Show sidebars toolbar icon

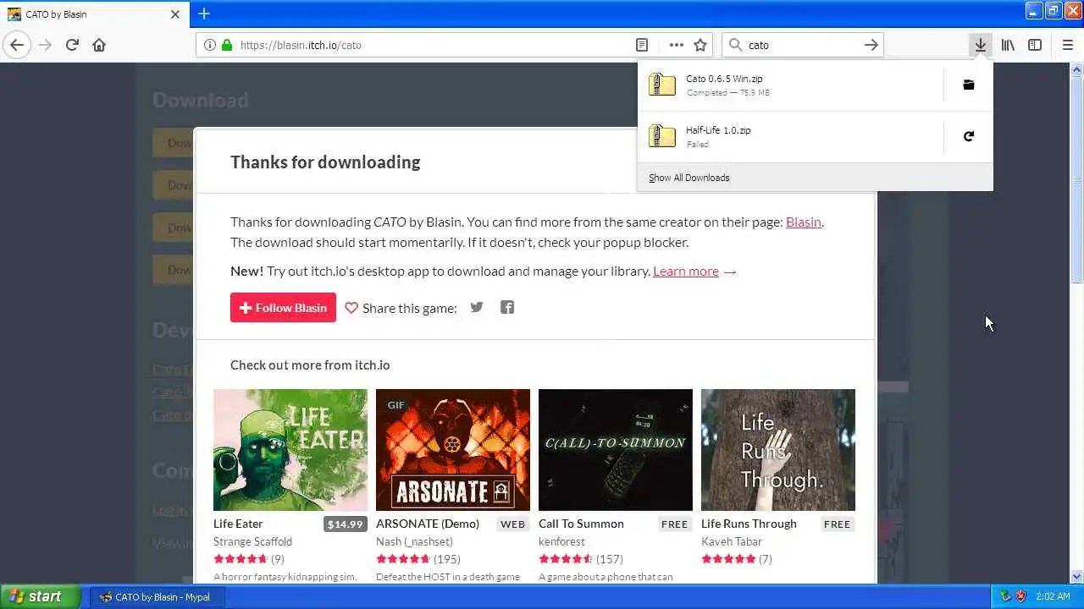click(1035, 45)
